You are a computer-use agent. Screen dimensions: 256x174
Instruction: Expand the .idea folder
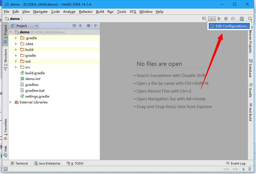16,44
